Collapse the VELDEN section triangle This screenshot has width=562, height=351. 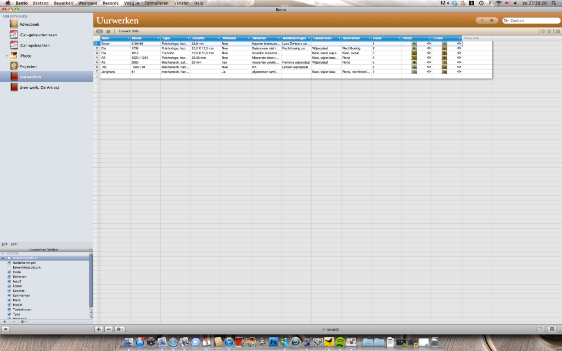click(x=3, y=253)
